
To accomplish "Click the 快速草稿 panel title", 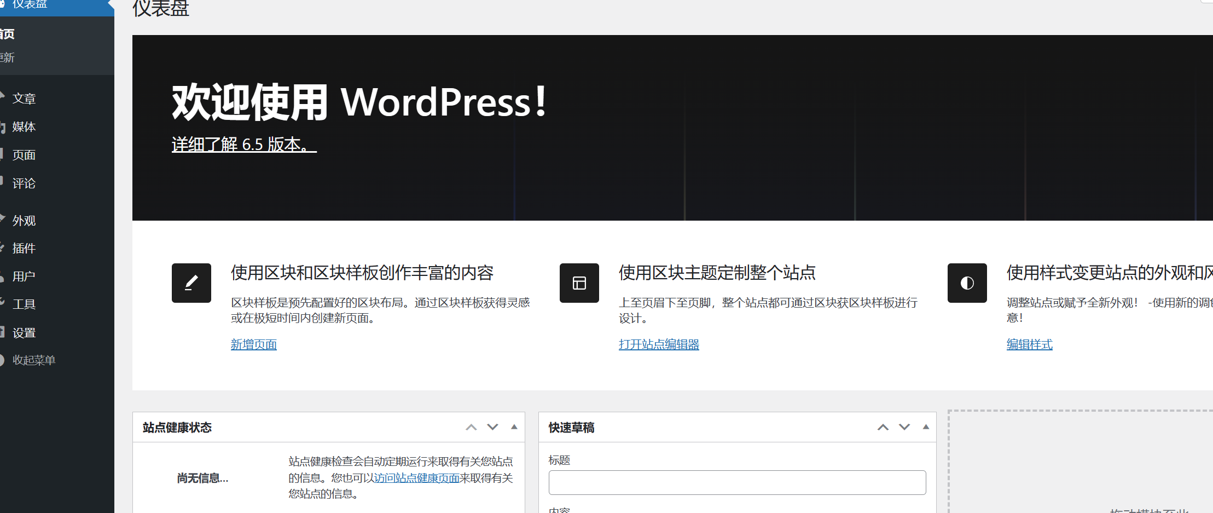I will tap(572, 428).
